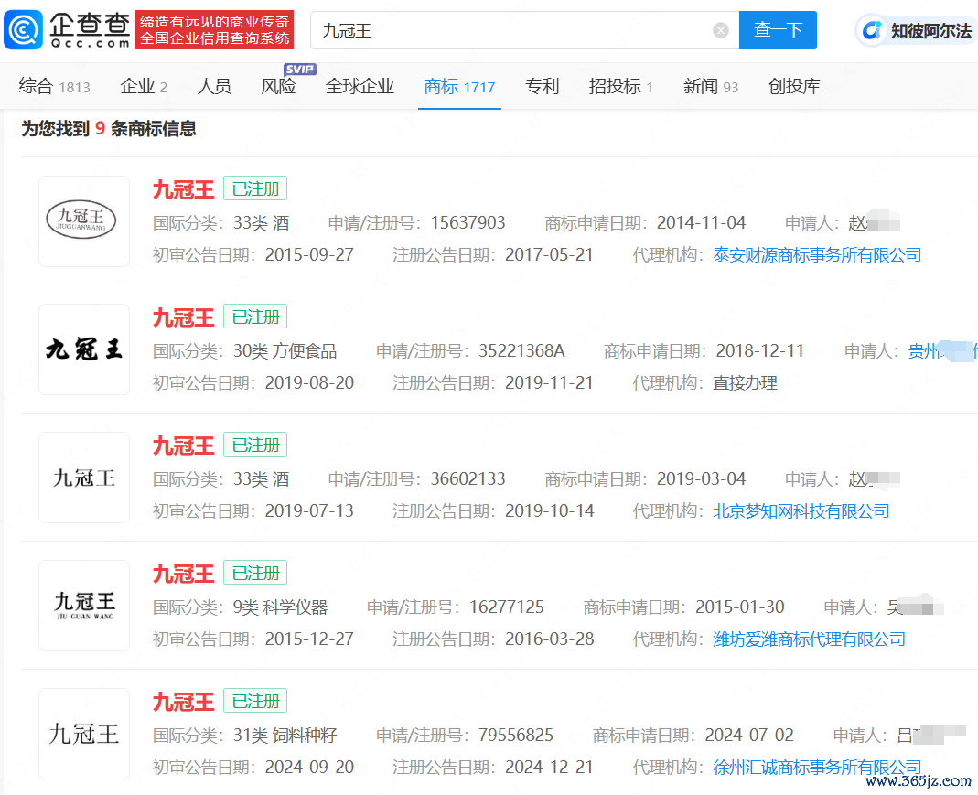Viewport: 978px width, 795px height.
Task: Click the preliminary notice date 2015-12-27
Action: pyautogui.click(x=309, y=639)
